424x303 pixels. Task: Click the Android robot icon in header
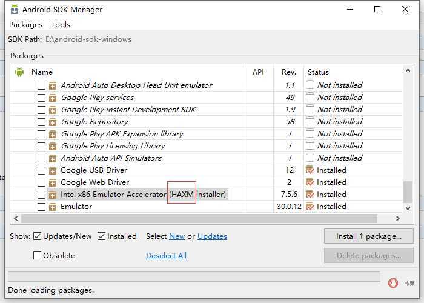coord(19,72)
